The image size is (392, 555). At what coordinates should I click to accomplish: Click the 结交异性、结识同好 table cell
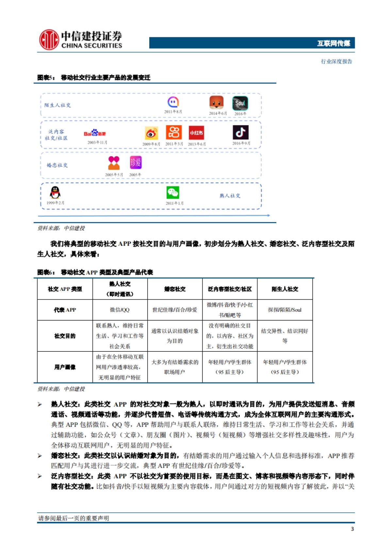pyautogui.click(x=285, y=336)
